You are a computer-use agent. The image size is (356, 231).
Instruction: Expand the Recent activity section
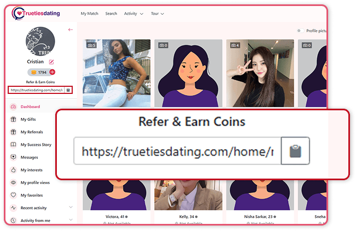[71, 208]
